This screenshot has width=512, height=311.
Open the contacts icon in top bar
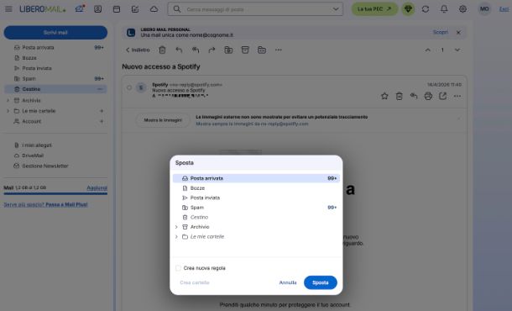pyautogui.click(x=97, y=9)
